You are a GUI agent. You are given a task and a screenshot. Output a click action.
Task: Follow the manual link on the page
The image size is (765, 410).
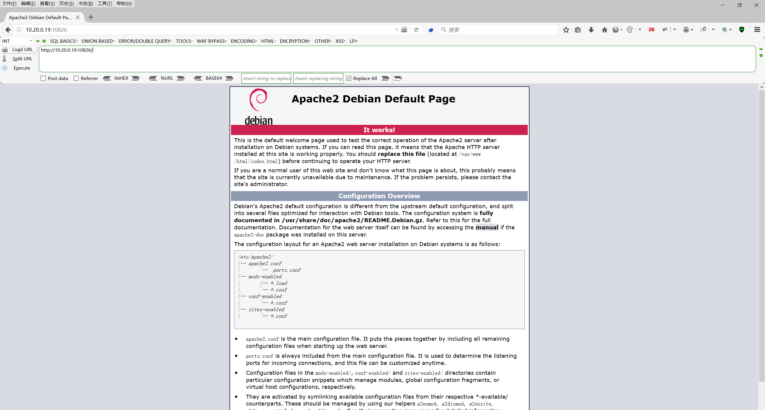pyautogui.click(x=486, y=227)
